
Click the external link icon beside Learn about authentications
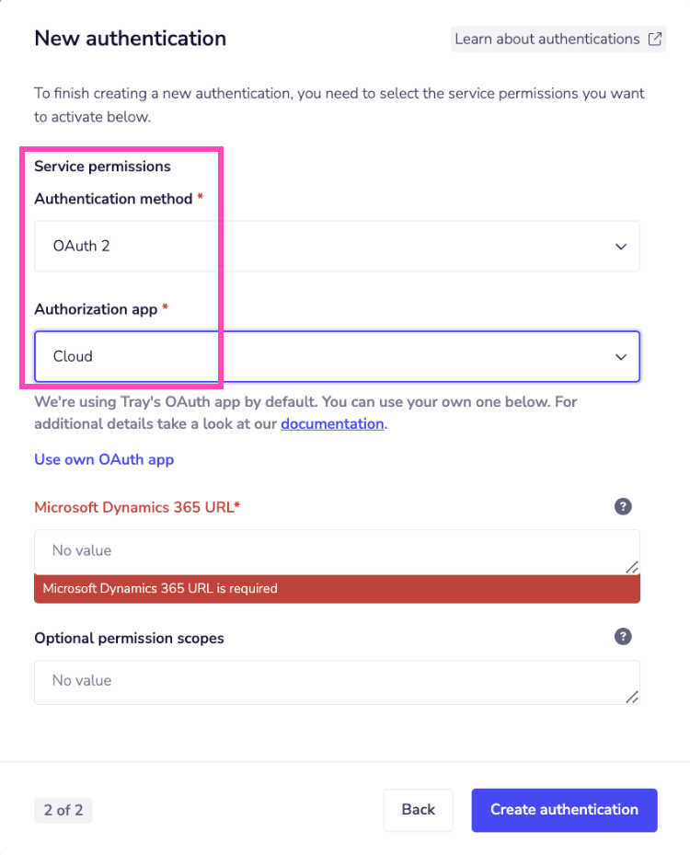tap(655, 40)
